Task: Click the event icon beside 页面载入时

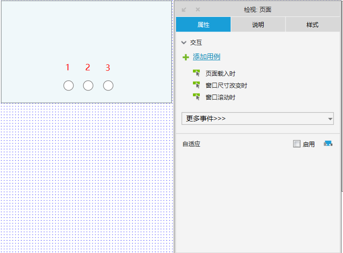Action: coord(197,73)
